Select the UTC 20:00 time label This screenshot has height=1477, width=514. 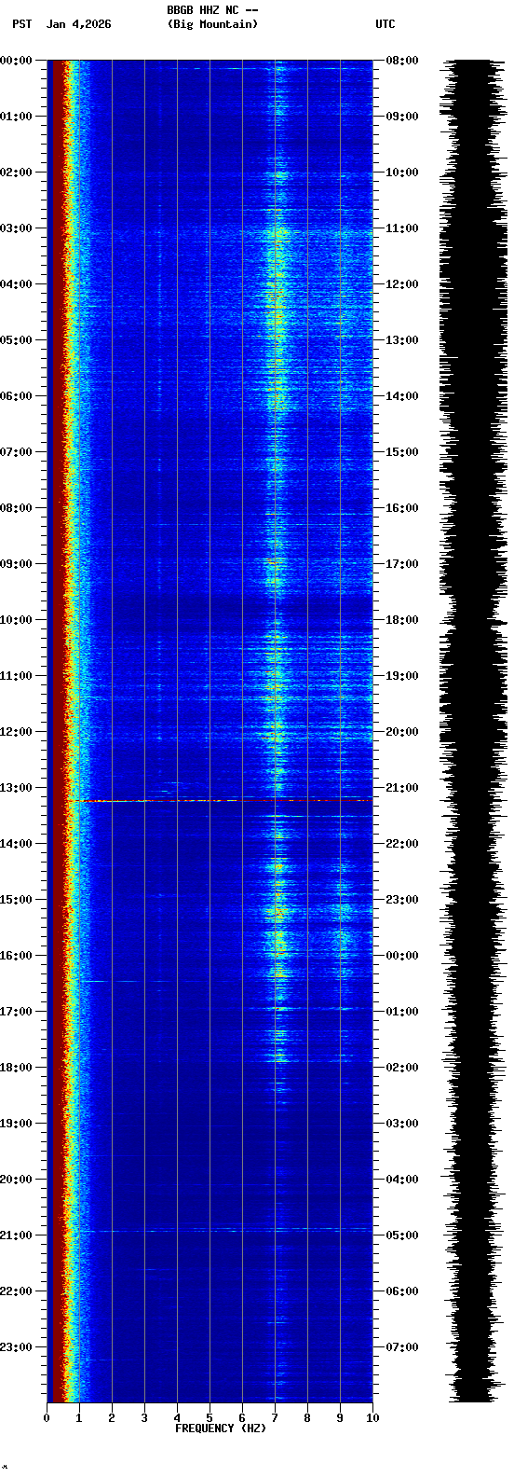[402, 732]
